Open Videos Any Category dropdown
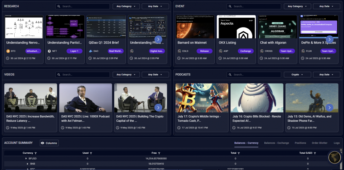Viewport: 344px width, 170px height. click(126, 74)
